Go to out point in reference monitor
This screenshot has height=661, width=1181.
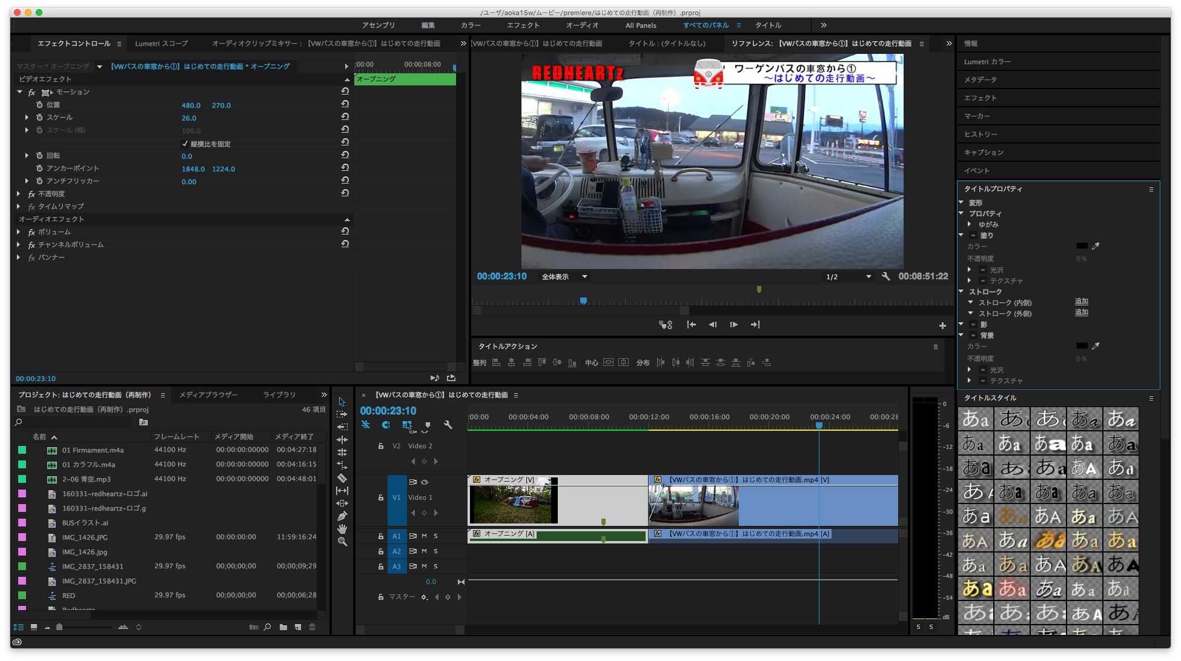[x=755, y=325]
